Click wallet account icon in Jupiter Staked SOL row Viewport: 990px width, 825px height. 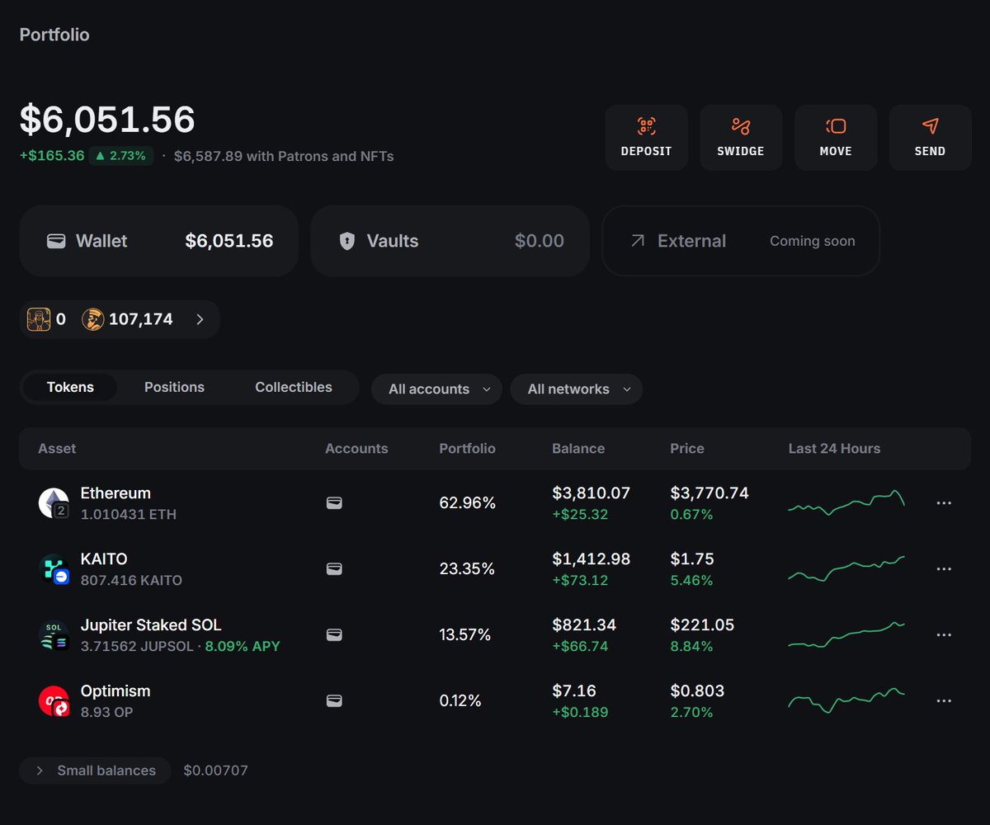(x=334, y=635)
